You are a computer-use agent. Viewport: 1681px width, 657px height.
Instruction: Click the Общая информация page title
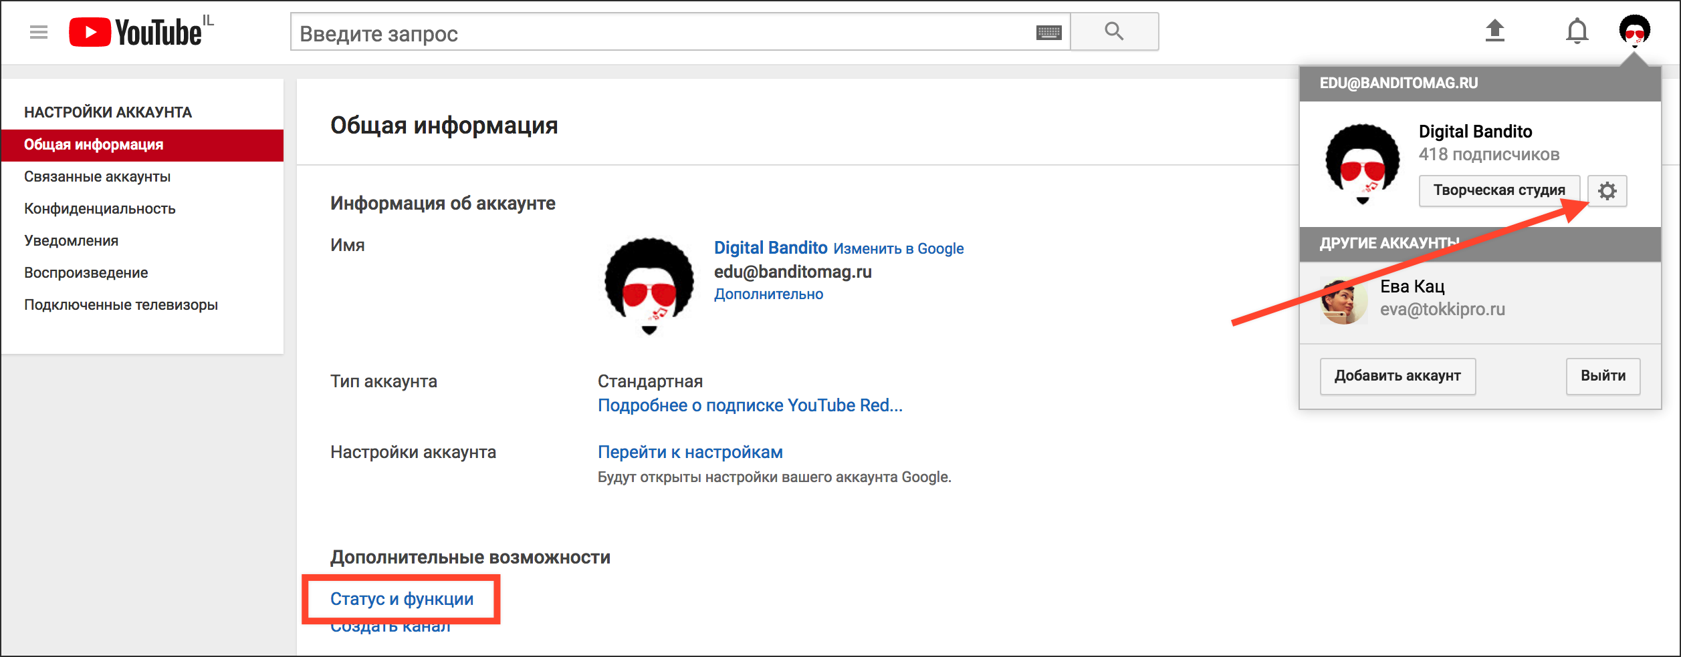click(444, 125)
